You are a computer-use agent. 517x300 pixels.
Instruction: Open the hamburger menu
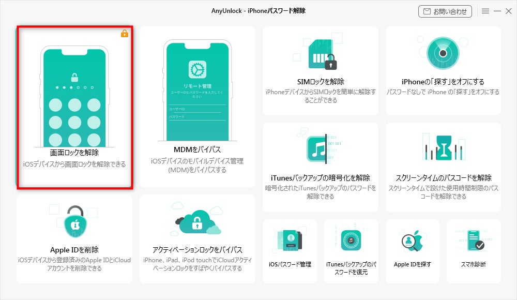click(x=486, y=11)
